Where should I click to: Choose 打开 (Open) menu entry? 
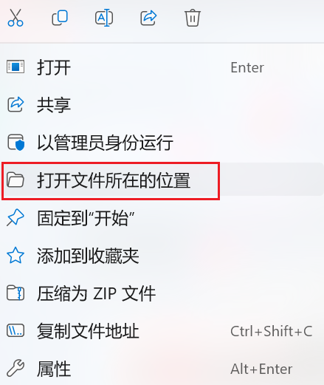[162, 67]
